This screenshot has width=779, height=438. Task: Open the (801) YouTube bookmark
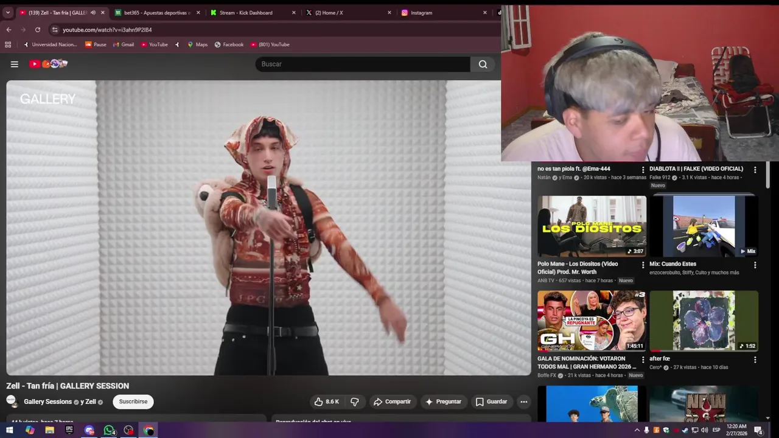pyautogui.click(x=270, y=44)
